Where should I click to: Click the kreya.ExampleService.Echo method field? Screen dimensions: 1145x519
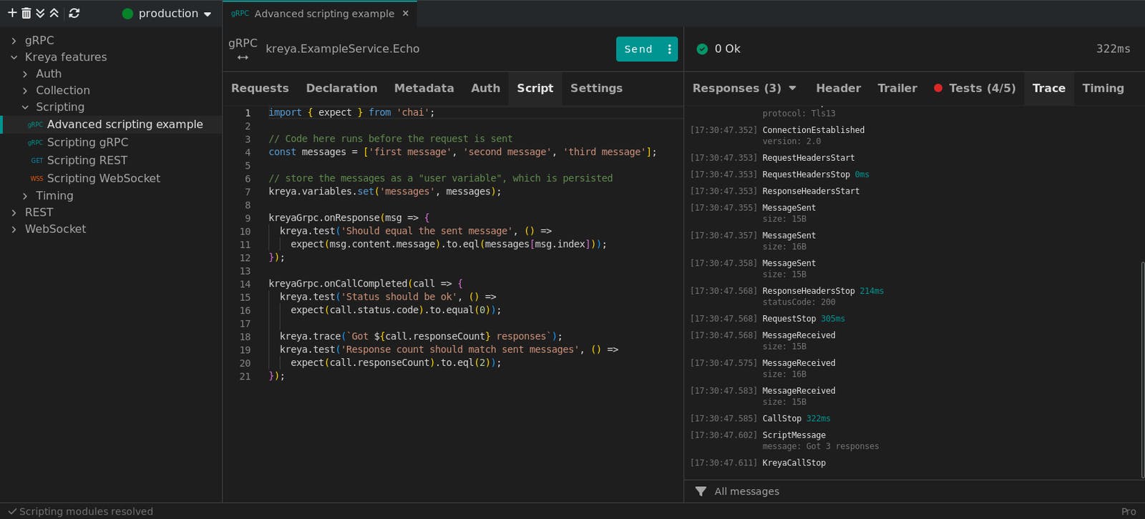tap(342, 49)
